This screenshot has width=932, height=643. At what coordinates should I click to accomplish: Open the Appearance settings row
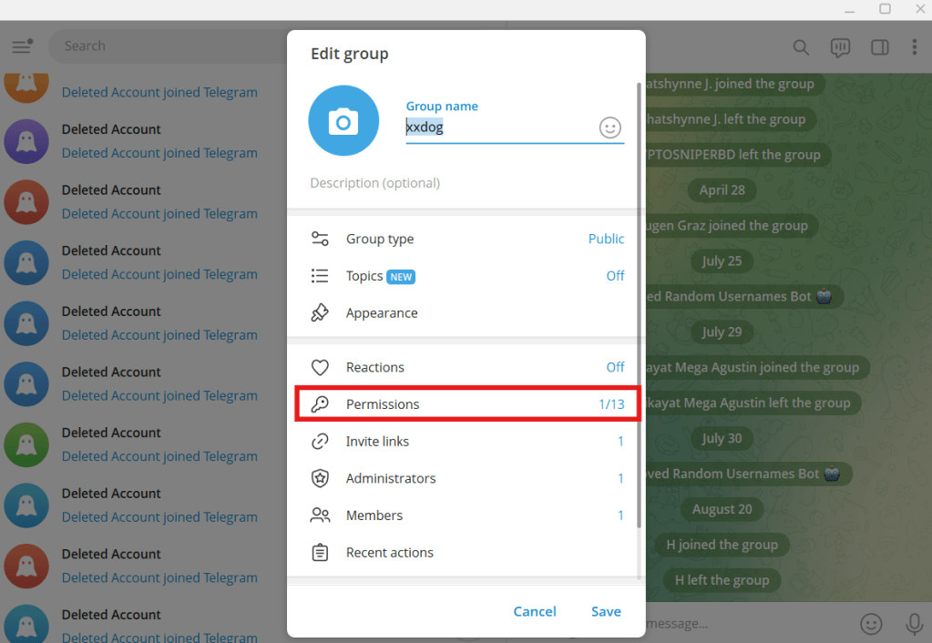(466, 313)
